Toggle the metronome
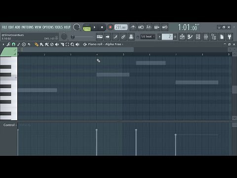The width and height of the screenshot is (237, 178). pyautogui.click(x=133, y=27)
